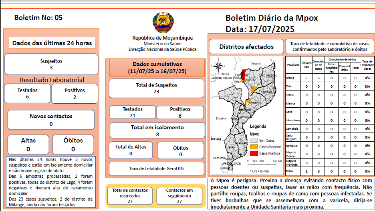Click the 'Suspeitos 3' box
Screen dimensions: 375x211
click(x=51, y=64)
